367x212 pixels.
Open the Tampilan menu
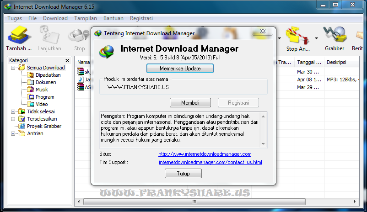[86, 18]
